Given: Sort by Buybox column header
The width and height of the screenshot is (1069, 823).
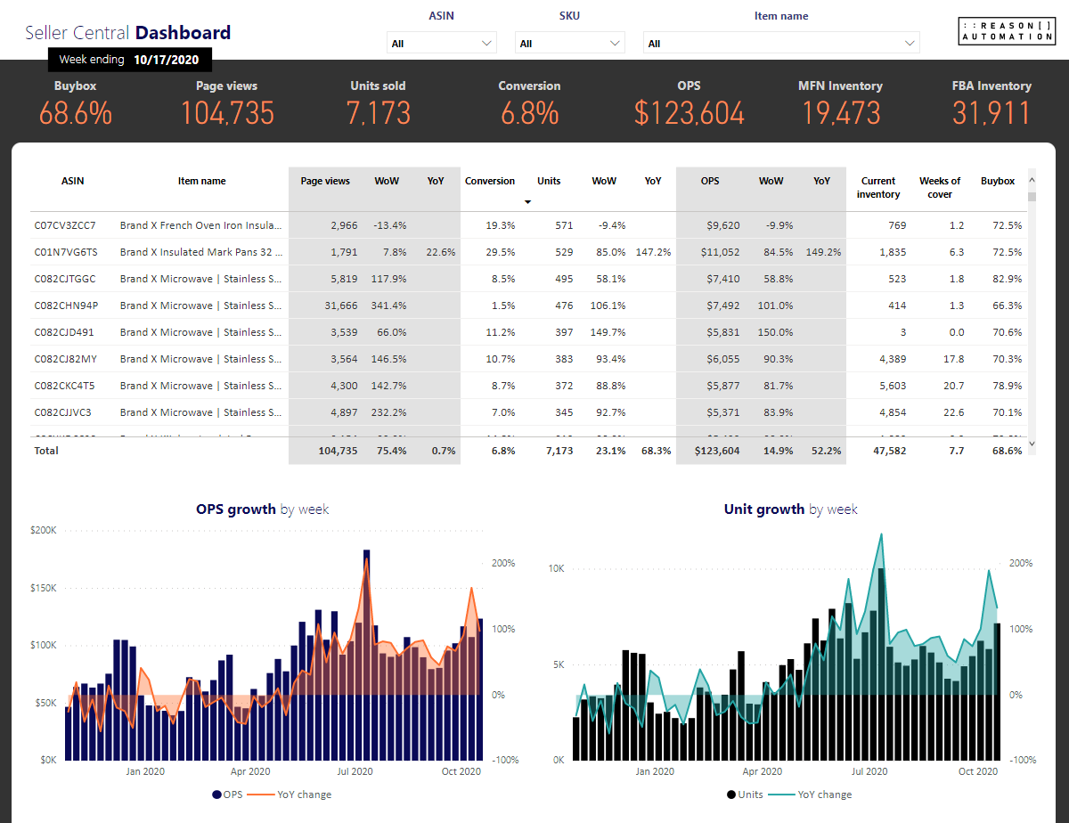Looking at the screenshot, I should [998, 181].
